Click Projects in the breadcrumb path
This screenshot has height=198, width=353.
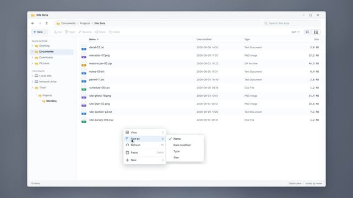pos(85,23)
